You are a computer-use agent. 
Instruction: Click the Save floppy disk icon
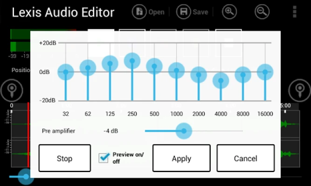pos(184,12)
